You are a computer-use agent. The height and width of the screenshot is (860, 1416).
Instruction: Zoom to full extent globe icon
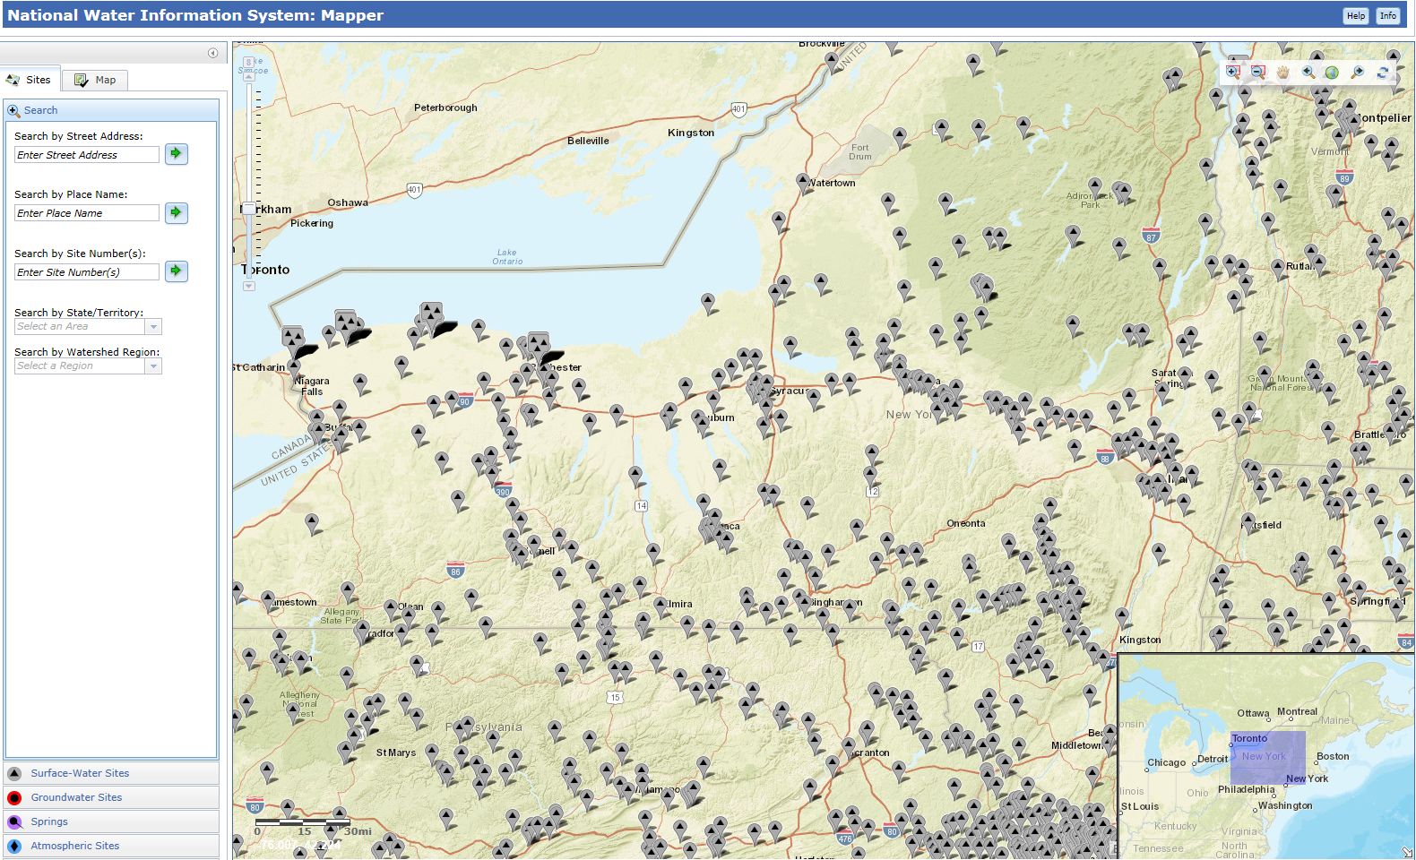tap(1332, 73)
